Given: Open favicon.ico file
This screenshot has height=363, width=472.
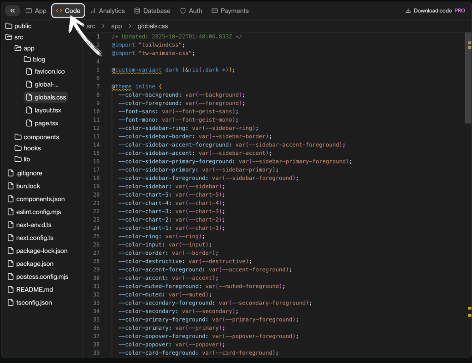Looking at the screenshot, I should (x=49, y=71).
